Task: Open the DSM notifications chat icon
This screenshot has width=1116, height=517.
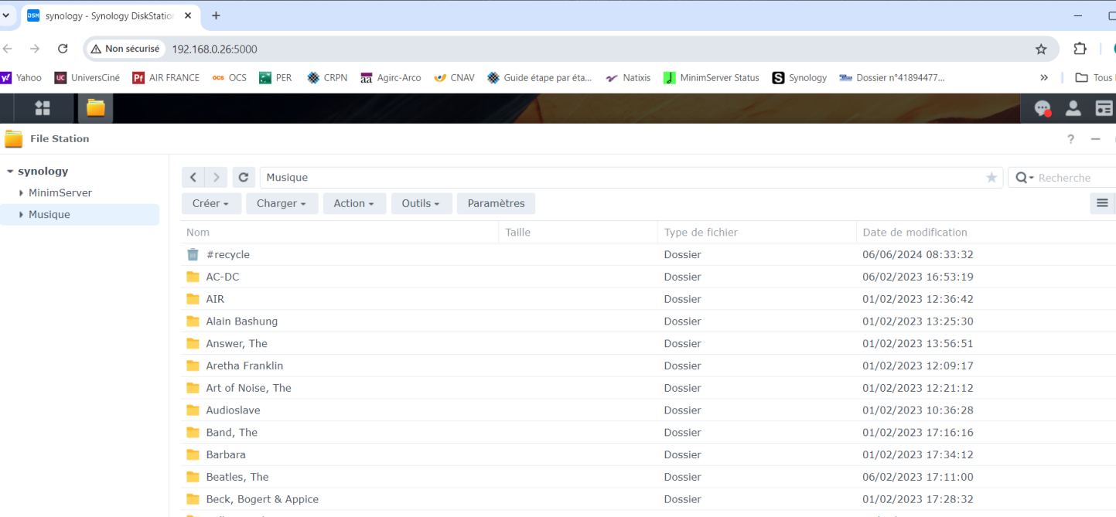Action: click(x=1042, y=108)
